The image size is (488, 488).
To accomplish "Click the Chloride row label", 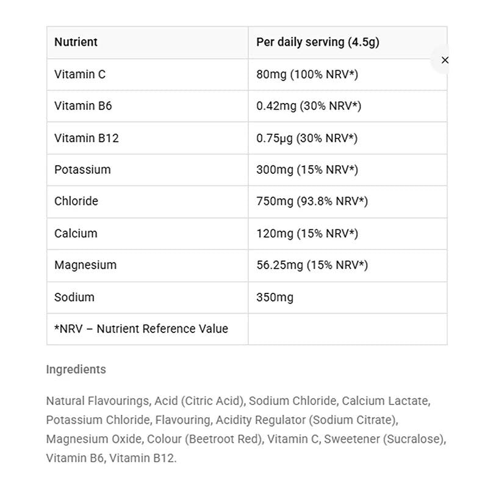I will (x=76, y=201).
